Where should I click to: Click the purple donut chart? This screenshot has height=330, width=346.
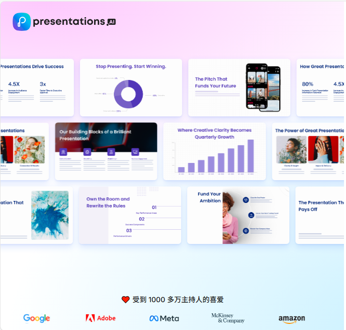[x=128, y=94]
